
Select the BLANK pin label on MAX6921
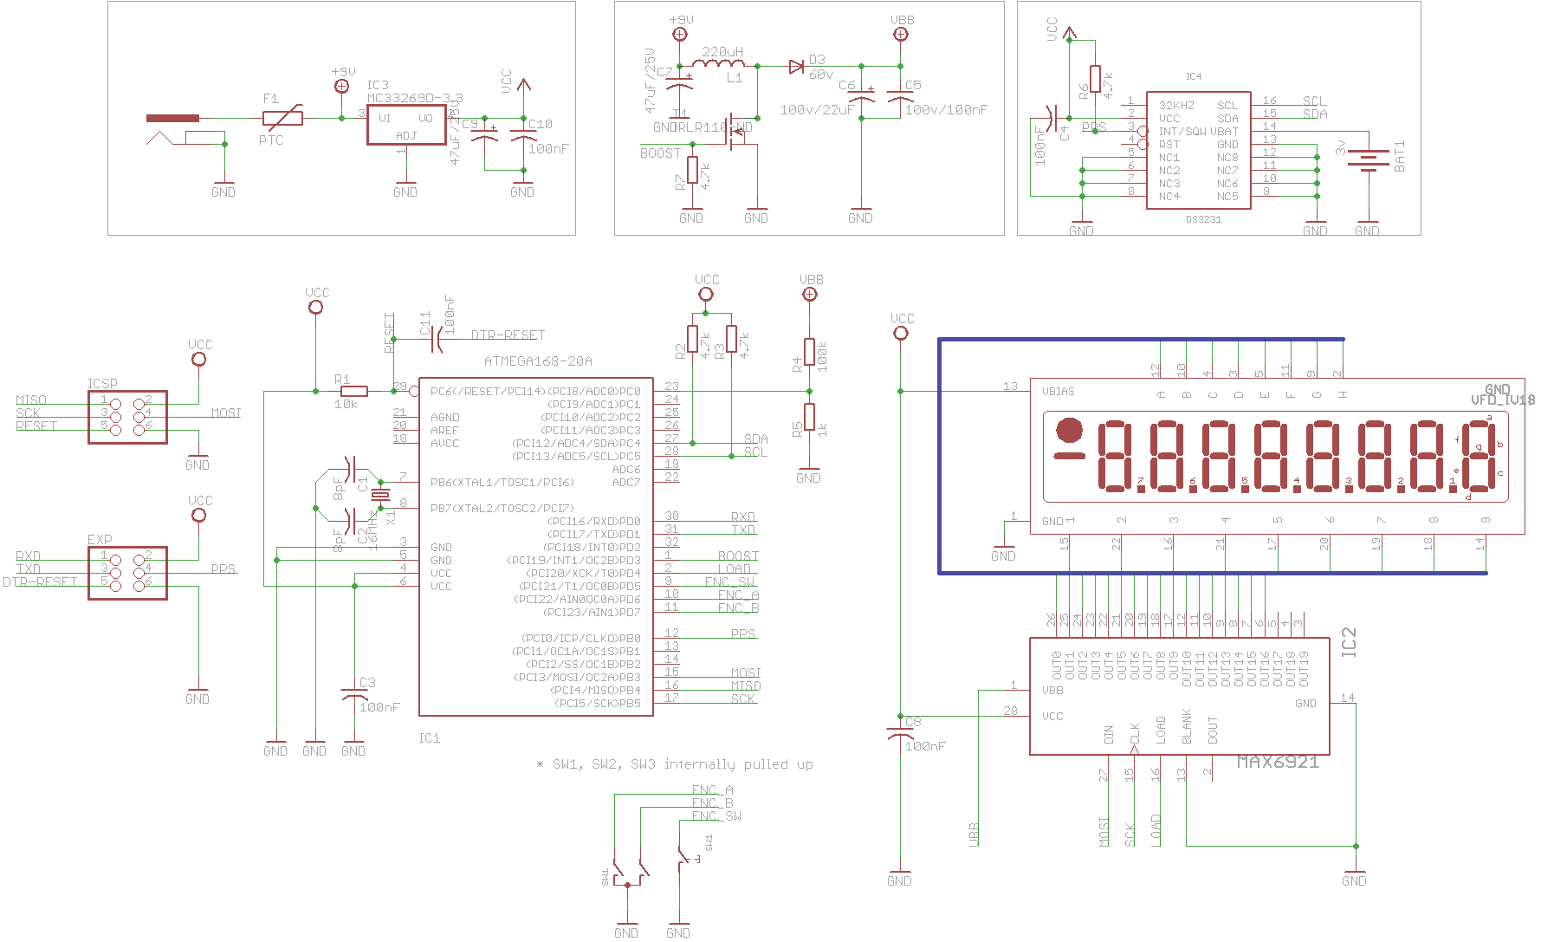(x=1187, y=726)
